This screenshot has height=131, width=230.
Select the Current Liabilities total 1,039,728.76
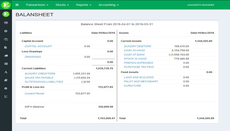pyautogui.click(x=104, y=68)
